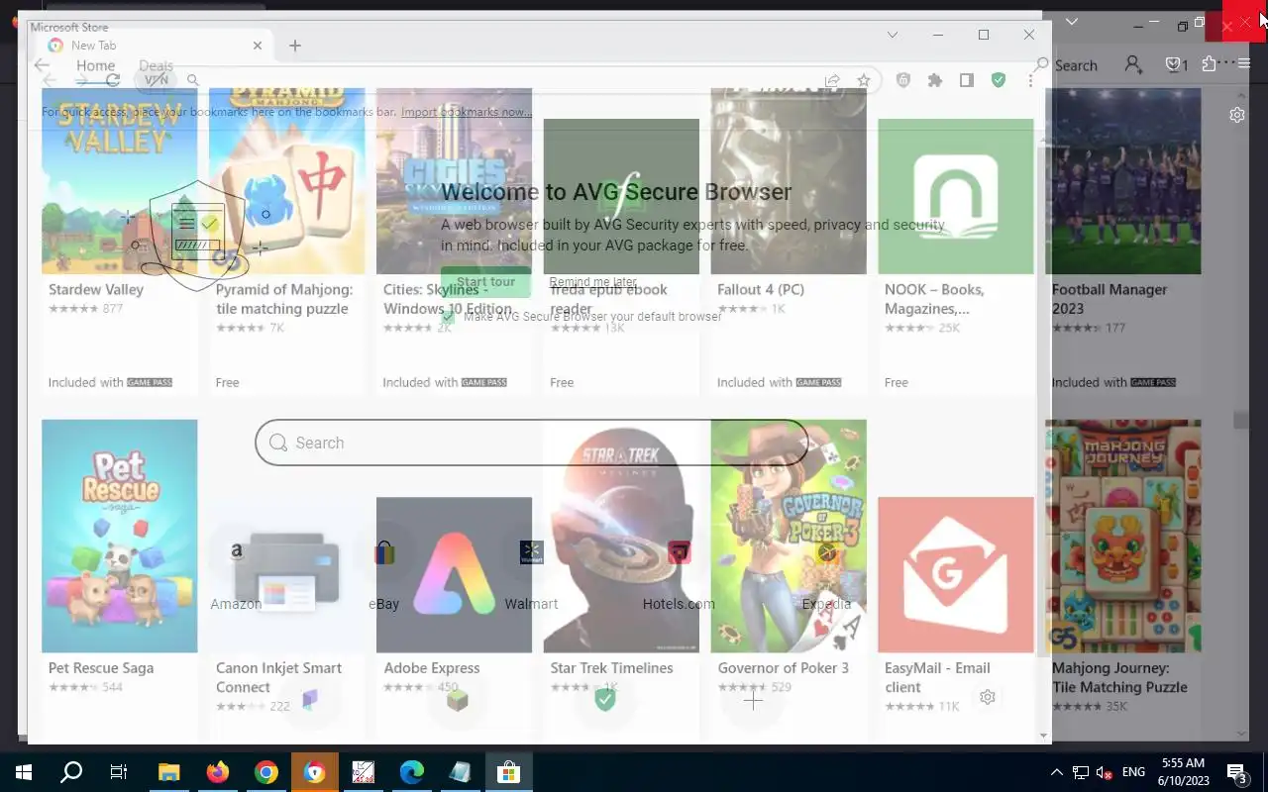
Task: Open Microsoft Store settings gear
Action: pos(1237,115)
